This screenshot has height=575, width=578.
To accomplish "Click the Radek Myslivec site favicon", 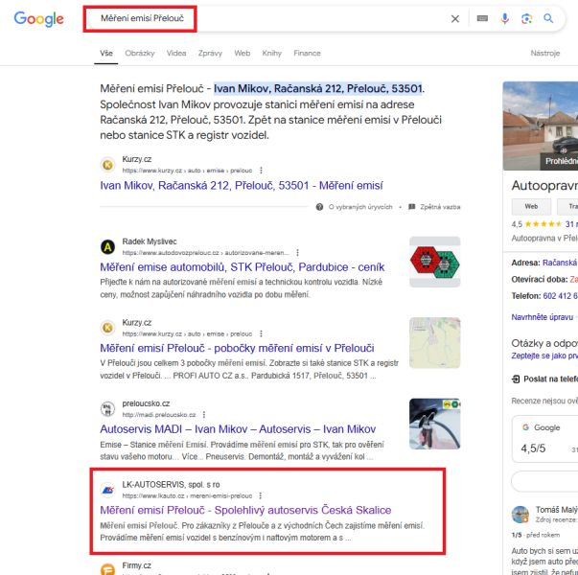I will [108, 246].
